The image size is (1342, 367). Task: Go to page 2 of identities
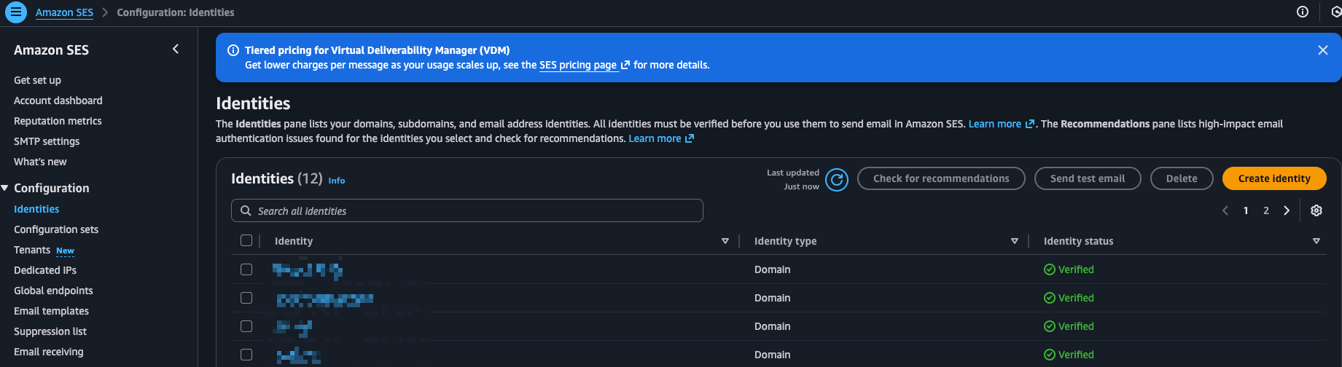point(1266,210)
